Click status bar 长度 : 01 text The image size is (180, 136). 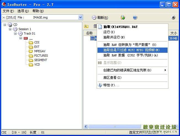coord(37,132)
